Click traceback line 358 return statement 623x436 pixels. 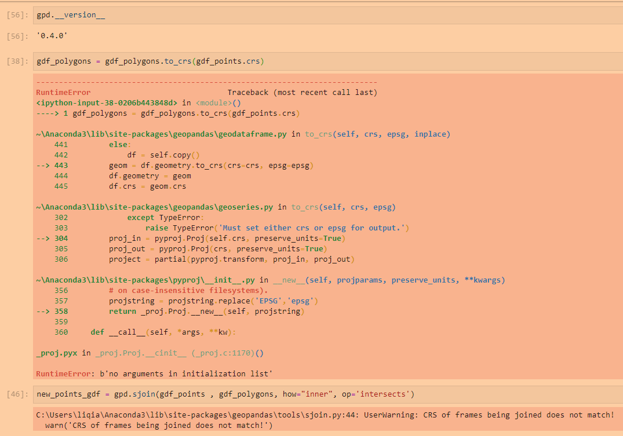tap(170, 312)
